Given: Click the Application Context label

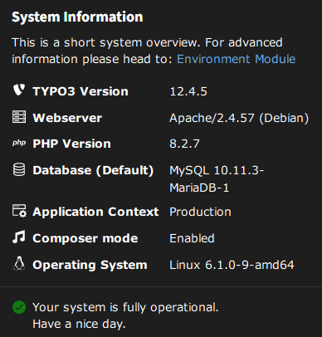Looking at the screenshot, I should pos(95,212).
